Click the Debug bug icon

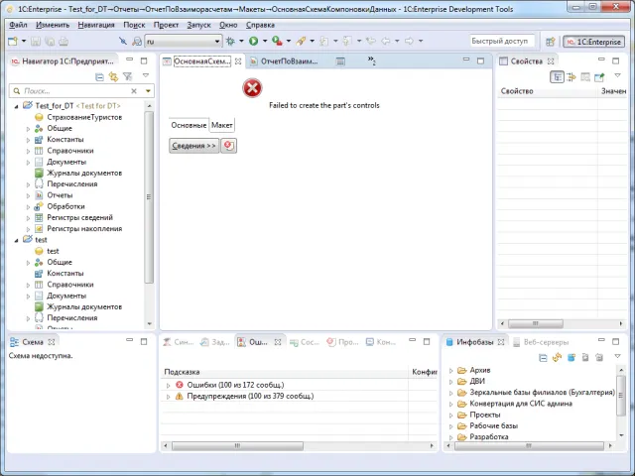coord(230,41)
